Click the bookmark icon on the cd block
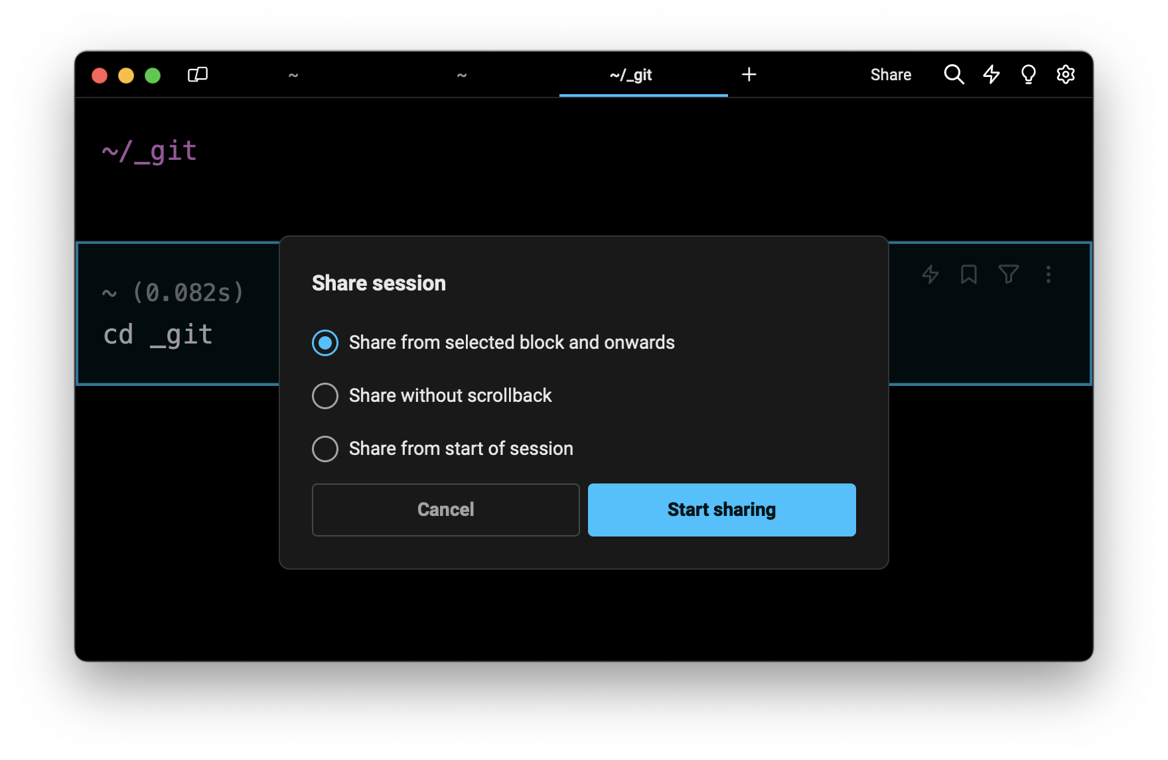This screenshot has width=1168, height=760. [969, 275]
